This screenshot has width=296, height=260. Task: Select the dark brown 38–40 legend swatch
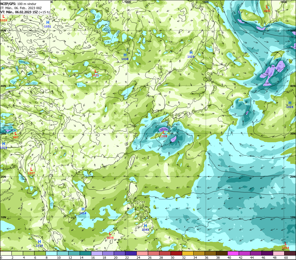pyautogui.click(x=222, y=253)
